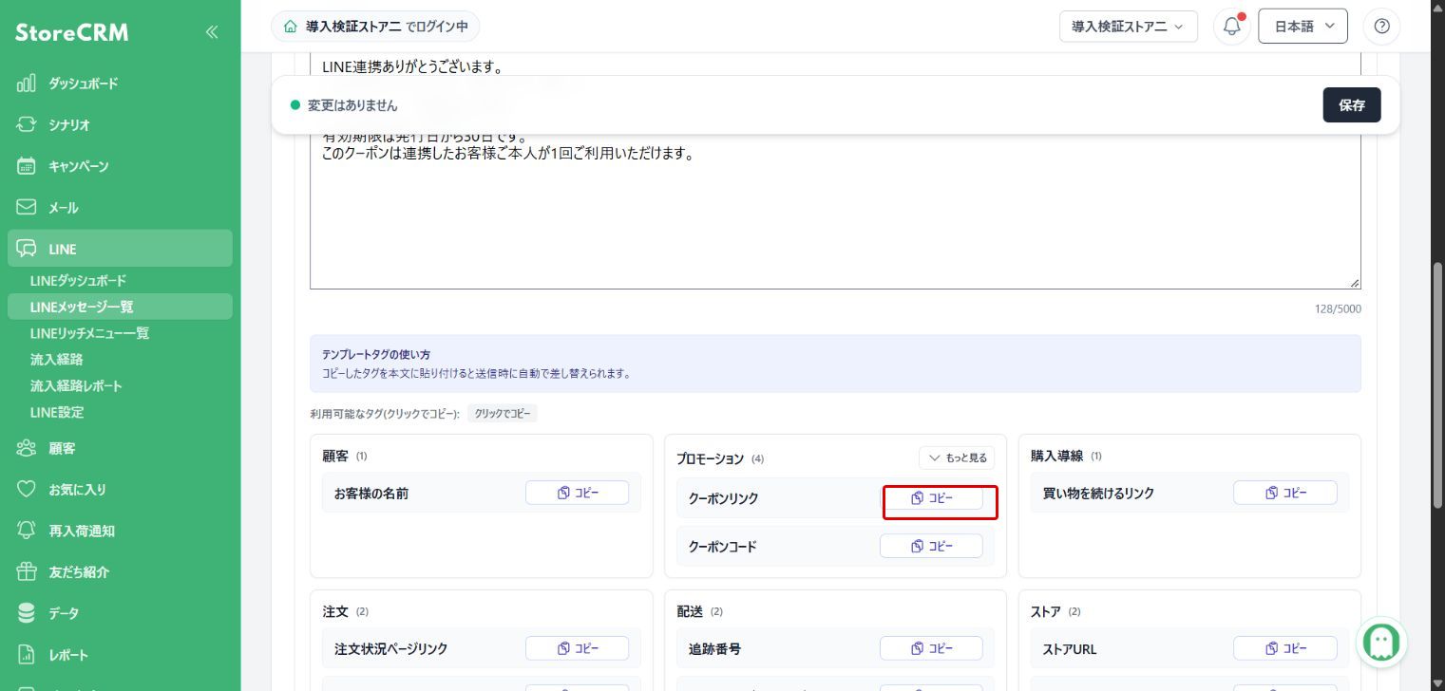The height and width of the screenshot is (691, 1445).
Task: Click the 保存 save button
Action: tap(1352, 104)
